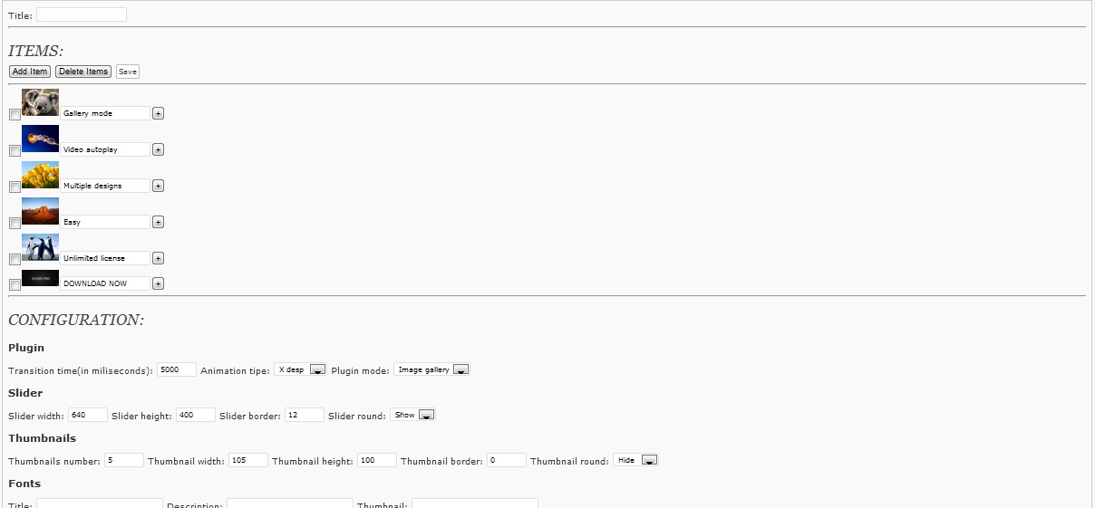Focus the Thumbnail width field

(x=248, y=460)
